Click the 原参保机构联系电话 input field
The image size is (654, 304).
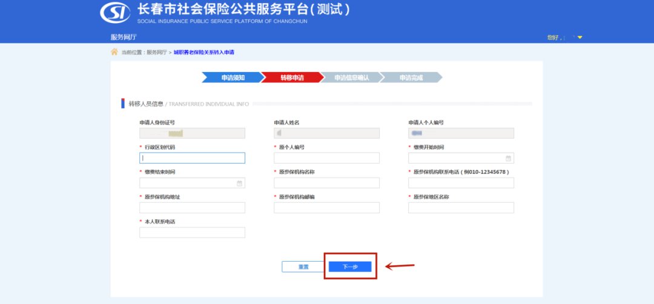(x=461, y=183)
